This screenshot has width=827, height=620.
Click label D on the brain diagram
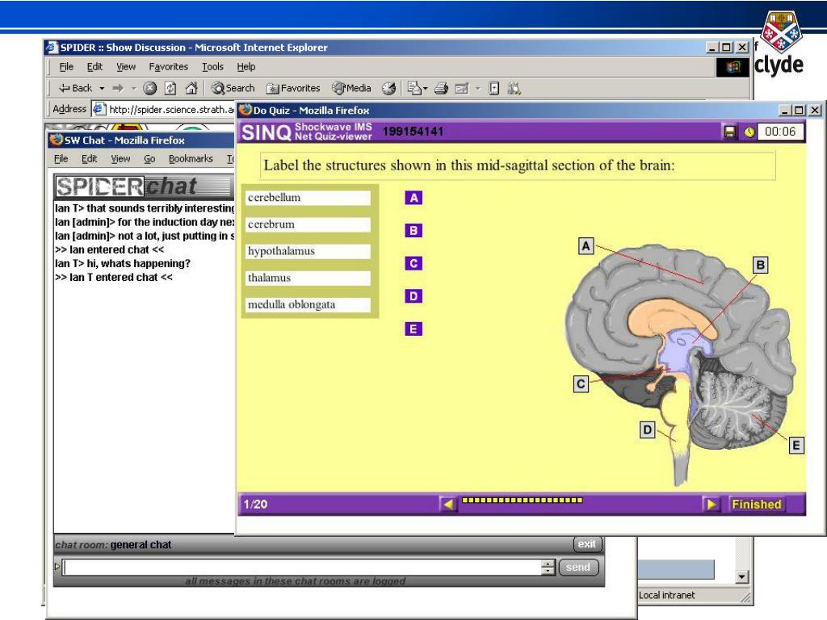coord(647,430)
